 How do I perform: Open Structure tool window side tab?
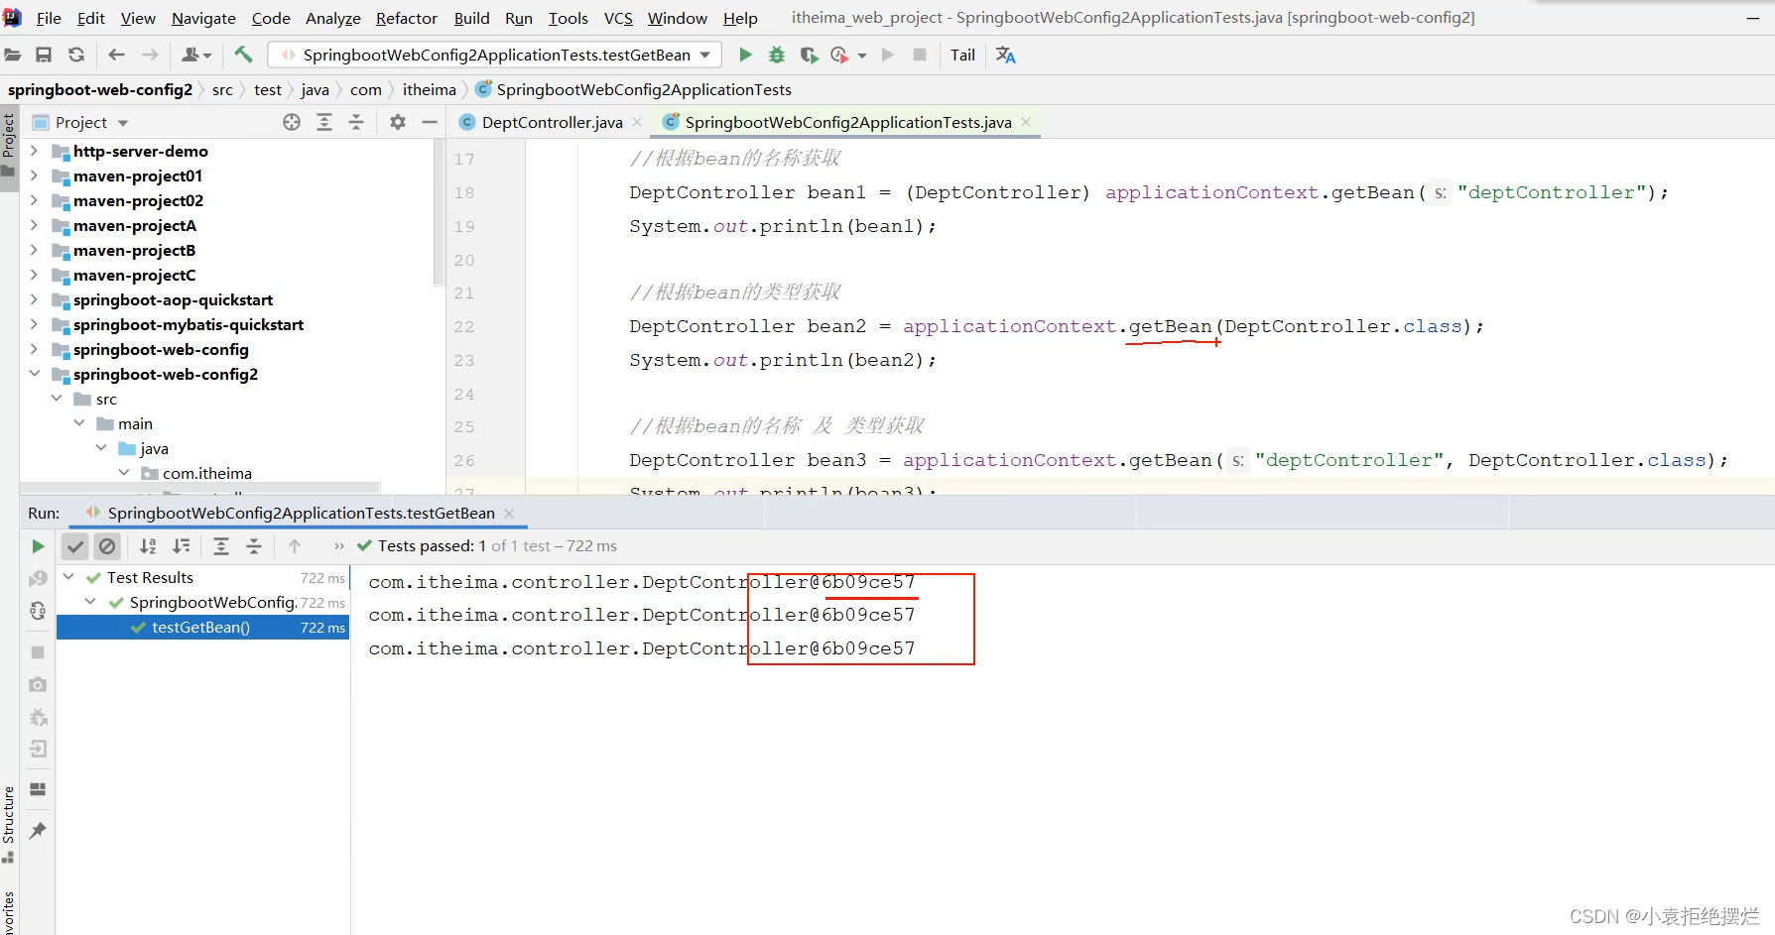click(x=9, y=823)
